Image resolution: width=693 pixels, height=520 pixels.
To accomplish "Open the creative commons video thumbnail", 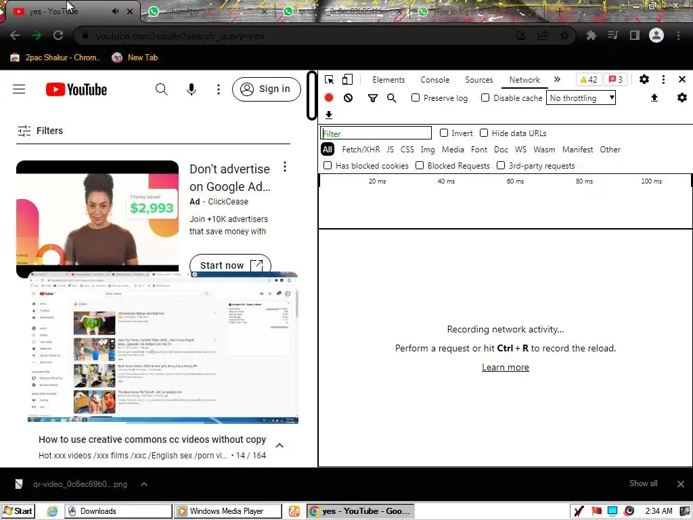I will (x=163, y=348).
